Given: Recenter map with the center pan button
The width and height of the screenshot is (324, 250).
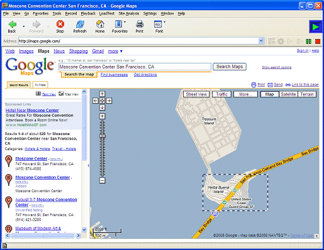Looking at the screenshot, I should 102,101.
